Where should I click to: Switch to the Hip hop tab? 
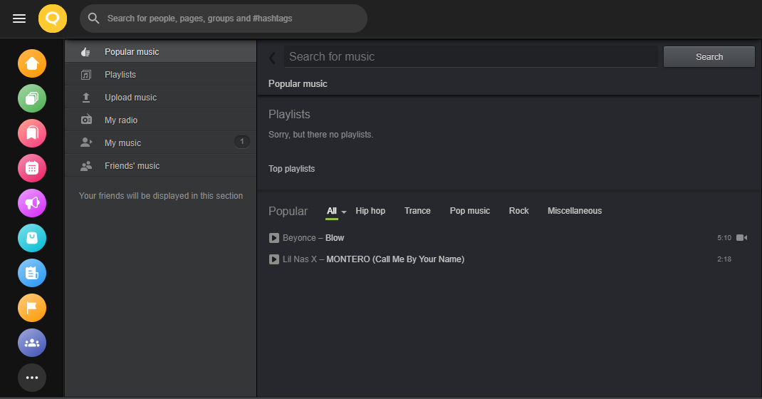[x=370, y=210]
